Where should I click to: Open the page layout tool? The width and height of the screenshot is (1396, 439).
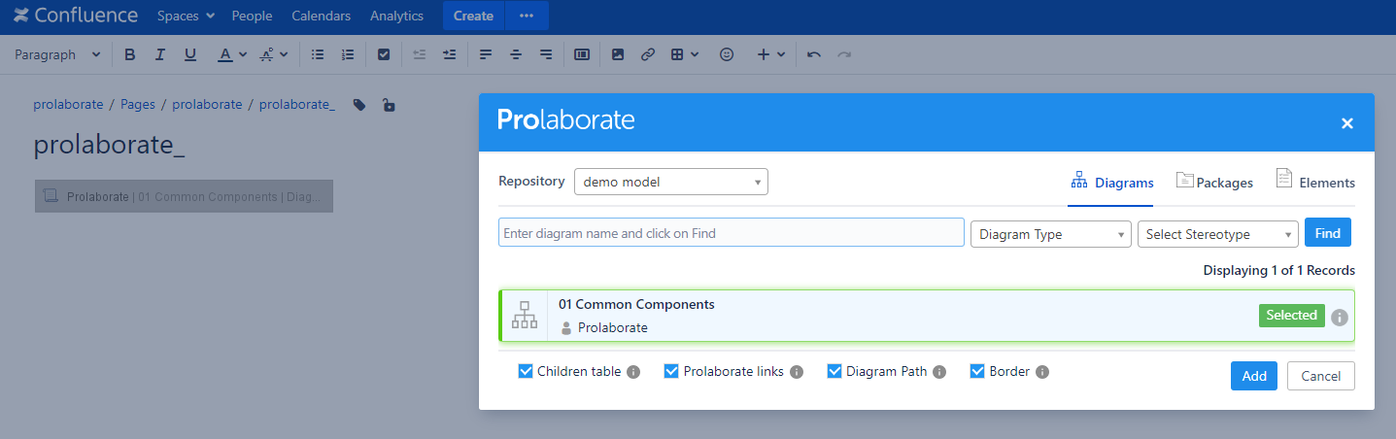click(x=581, y=54)
